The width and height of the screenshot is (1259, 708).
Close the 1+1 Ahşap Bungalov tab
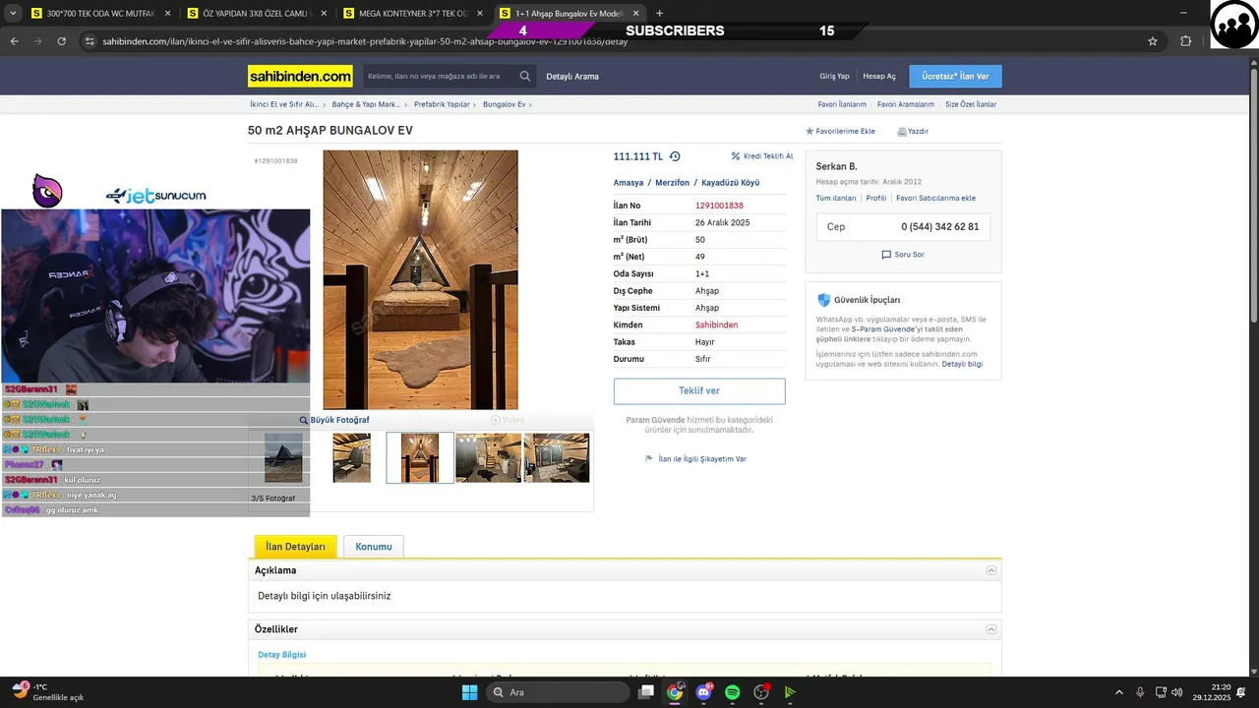[634, 14]
